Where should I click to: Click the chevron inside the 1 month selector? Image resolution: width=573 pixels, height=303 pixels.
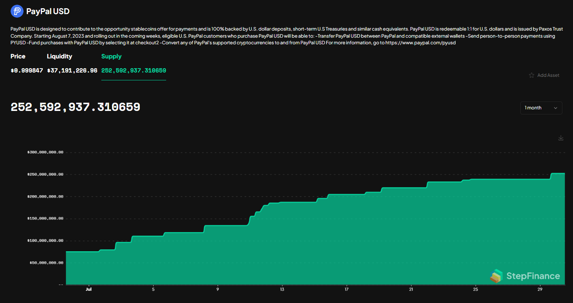[556, 108]
